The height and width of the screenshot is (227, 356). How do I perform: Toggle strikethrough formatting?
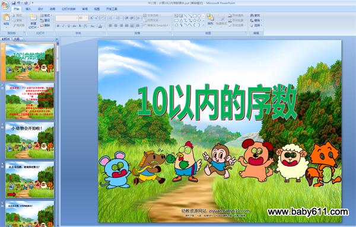(x=74, y=26)
